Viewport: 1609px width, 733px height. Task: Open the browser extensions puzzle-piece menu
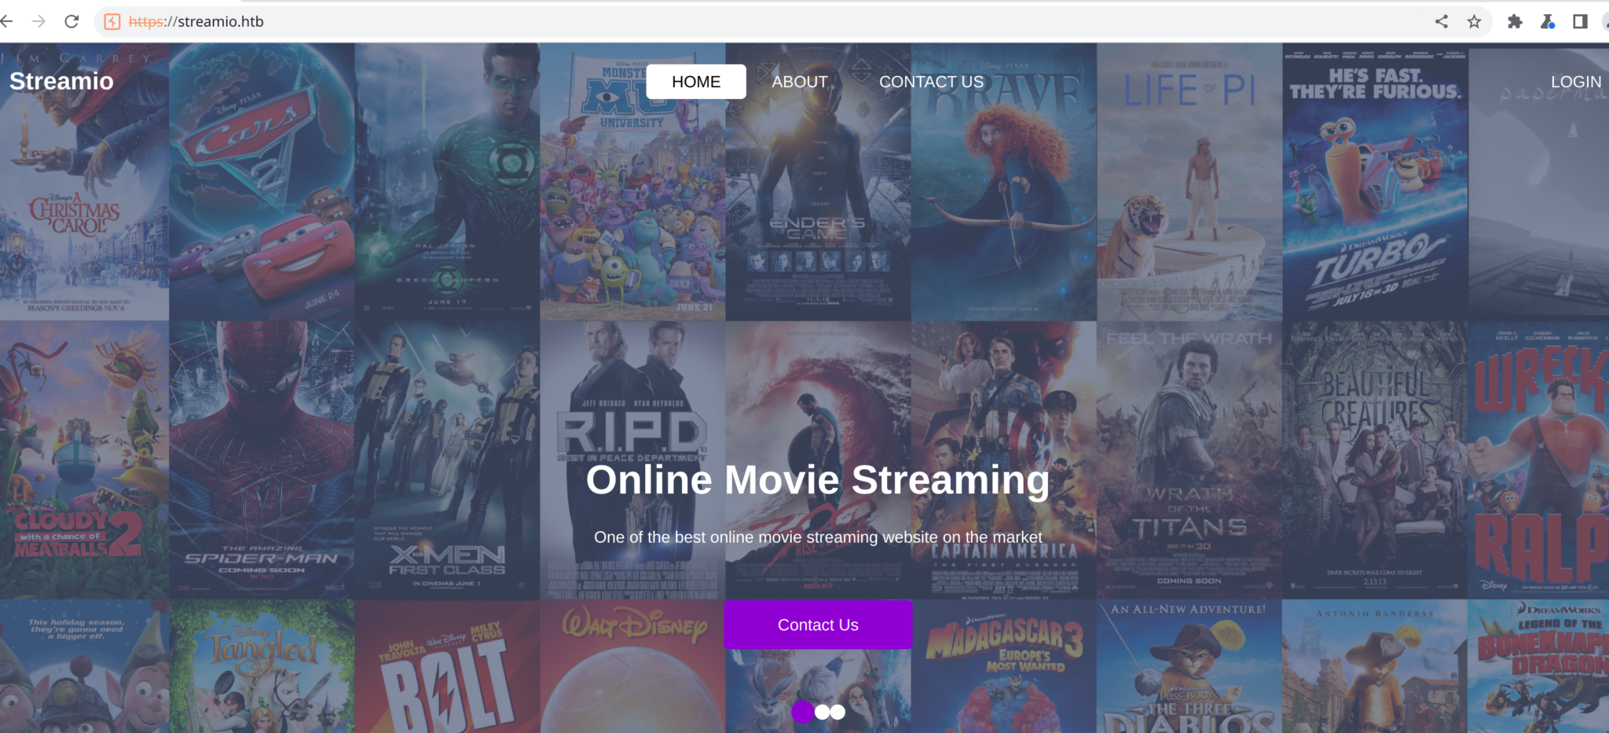[1515, 21]
